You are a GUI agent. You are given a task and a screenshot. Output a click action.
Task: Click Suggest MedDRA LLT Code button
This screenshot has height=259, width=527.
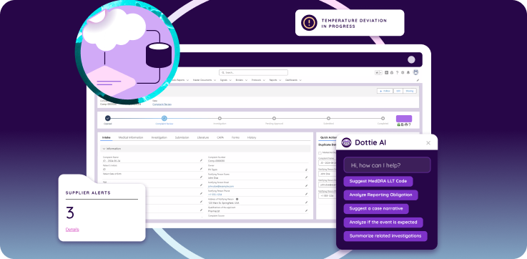pyautogui.click(x=378, y=181)
